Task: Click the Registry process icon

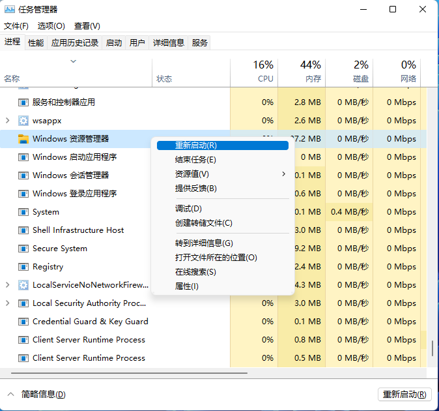Action: point(23,267)
